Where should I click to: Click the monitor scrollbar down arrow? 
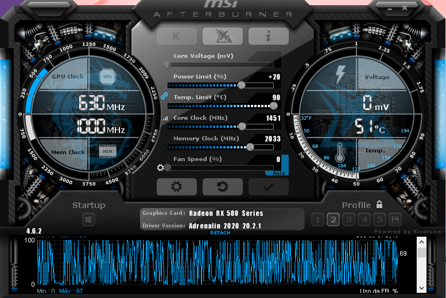click(421, 288)
